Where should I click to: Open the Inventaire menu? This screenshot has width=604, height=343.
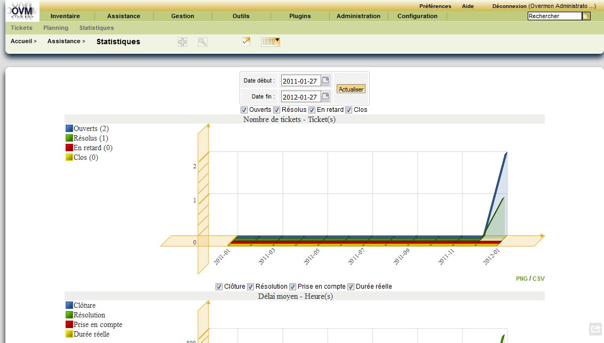(x=65, y=16)
